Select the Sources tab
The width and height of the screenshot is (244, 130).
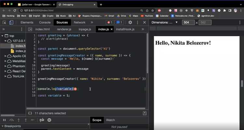coord(62,22)
